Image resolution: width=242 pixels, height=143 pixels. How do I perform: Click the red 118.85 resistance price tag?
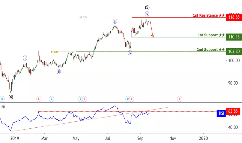pos(234,17)
